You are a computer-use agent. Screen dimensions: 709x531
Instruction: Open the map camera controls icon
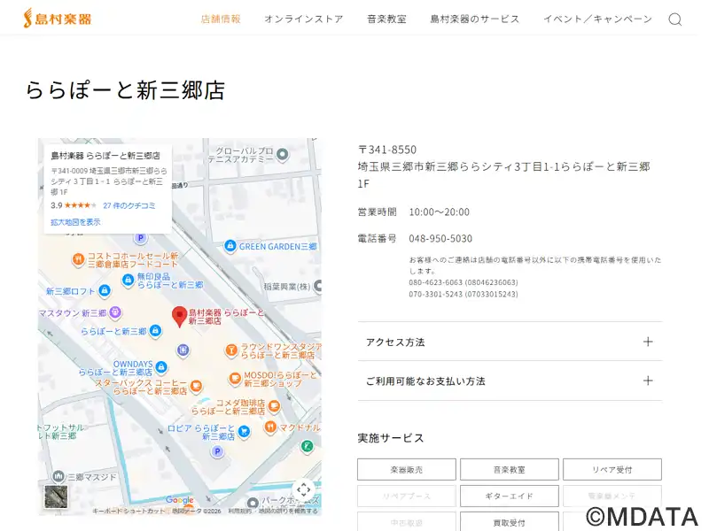point(303,489)
